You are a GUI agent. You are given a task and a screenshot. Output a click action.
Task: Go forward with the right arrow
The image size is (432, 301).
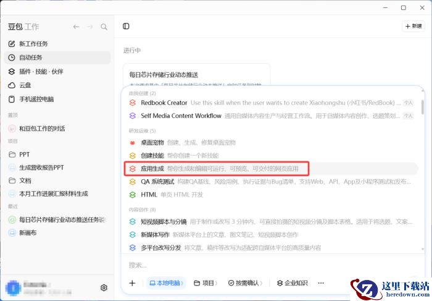90,27
